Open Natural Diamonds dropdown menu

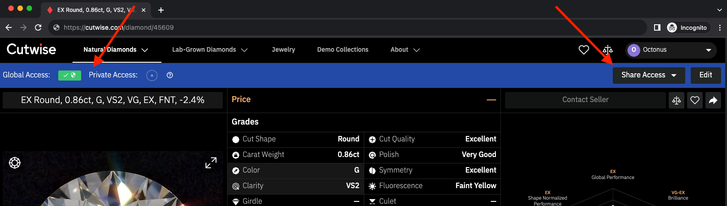tap(116, 49)
